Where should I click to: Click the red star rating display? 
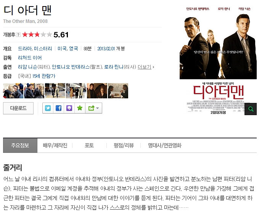[37, 35]
